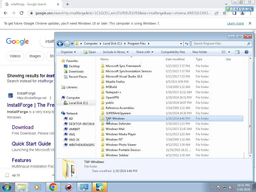256x192 pixels.
Task: Click the Learn more link in Chrome banner
Action: tap(235, 23)
